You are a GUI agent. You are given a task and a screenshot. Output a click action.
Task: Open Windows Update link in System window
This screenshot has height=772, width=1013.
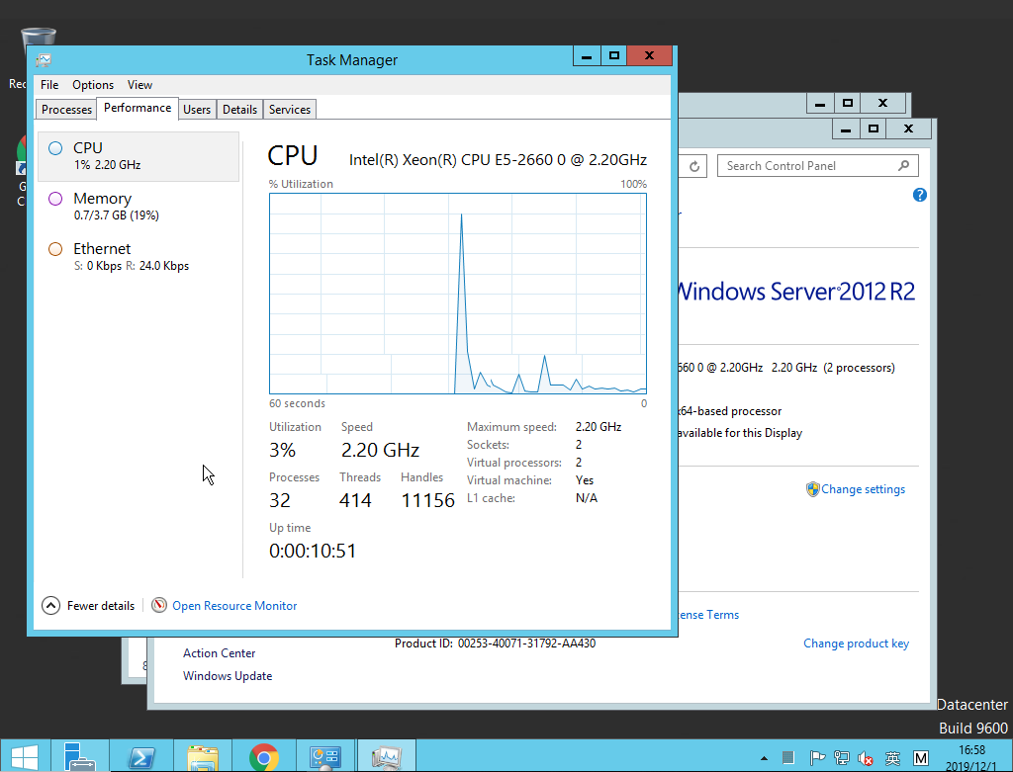pyautogui.click(x=228, y=676)
